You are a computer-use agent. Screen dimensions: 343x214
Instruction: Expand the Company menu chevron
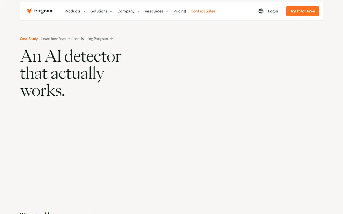click(138, 11)
